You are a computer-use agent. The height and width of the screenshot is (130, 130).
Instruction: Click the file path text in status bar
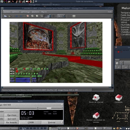29,90
